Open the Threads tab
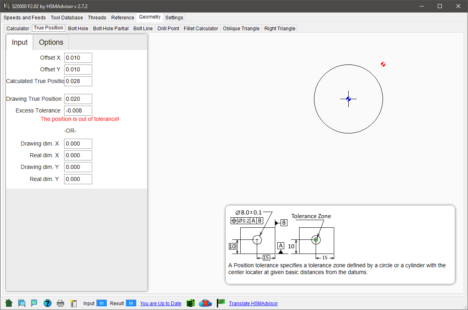Viewport: 468px width, 310px height. 97,18
